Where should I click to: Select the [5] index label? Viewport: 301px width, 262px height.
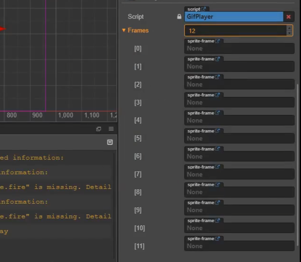click(x=138, y=138)
